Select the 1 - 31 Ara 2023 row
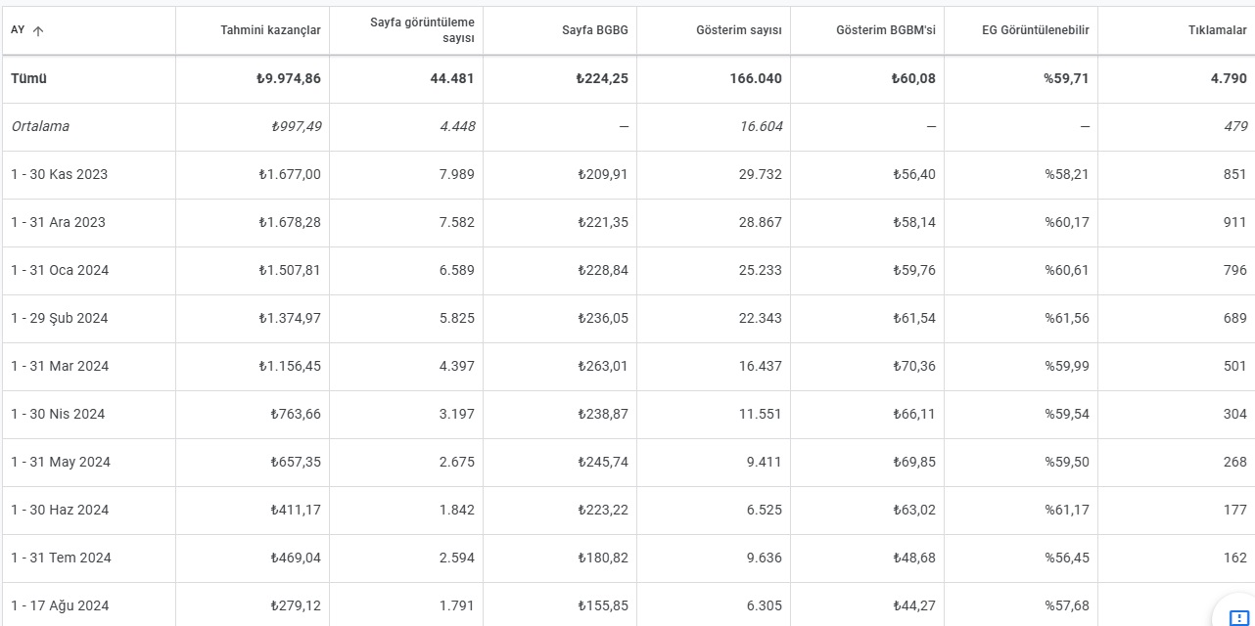 (627, 223)
